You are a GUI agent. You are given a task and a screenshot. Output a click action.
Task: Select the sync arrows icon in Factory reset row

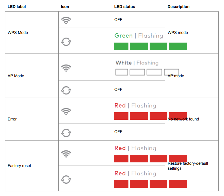(x=66, y=179)
